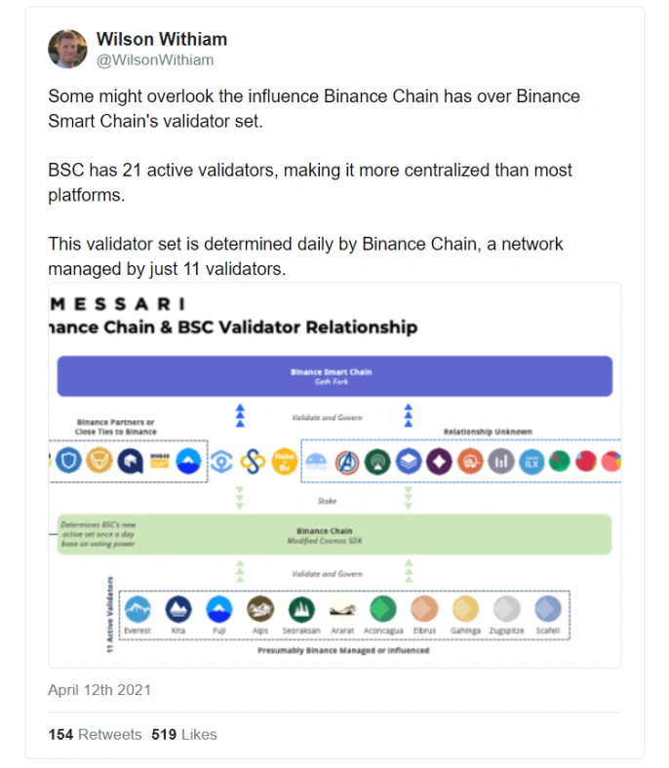The image size is (669, 768).
Task: Click the Fuji validator icon
Action: click(x=219, y=609)
